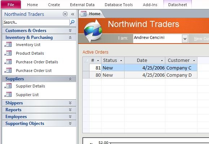Open the Status column filter dropdown
The height and width of the screenshot is (144, 209).
[x=121, y=60]
